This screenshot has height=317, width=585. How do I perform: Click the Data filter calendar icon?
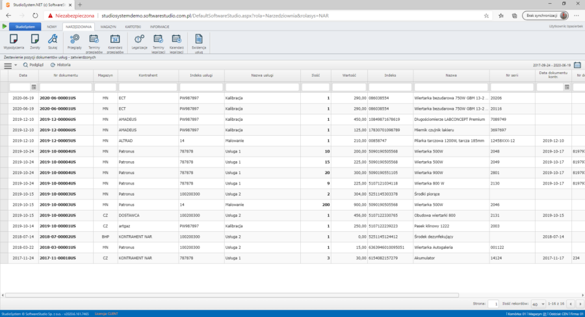click(34, 87)
